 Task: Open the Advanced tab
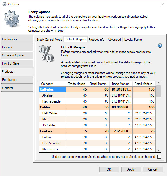114,40
